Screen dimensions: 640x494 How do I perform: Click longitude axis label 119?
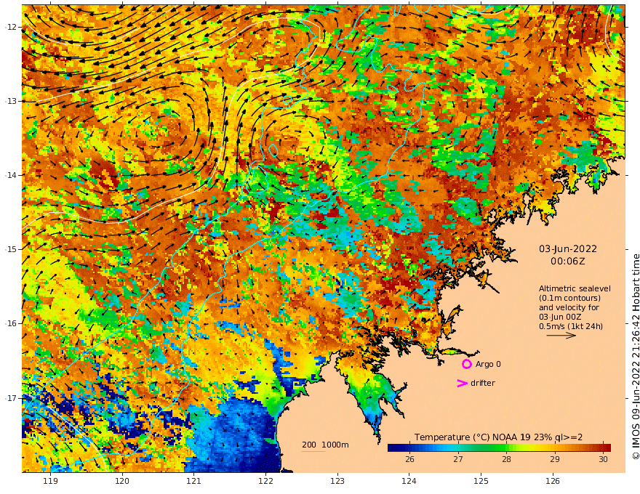(x=50, y=482)
